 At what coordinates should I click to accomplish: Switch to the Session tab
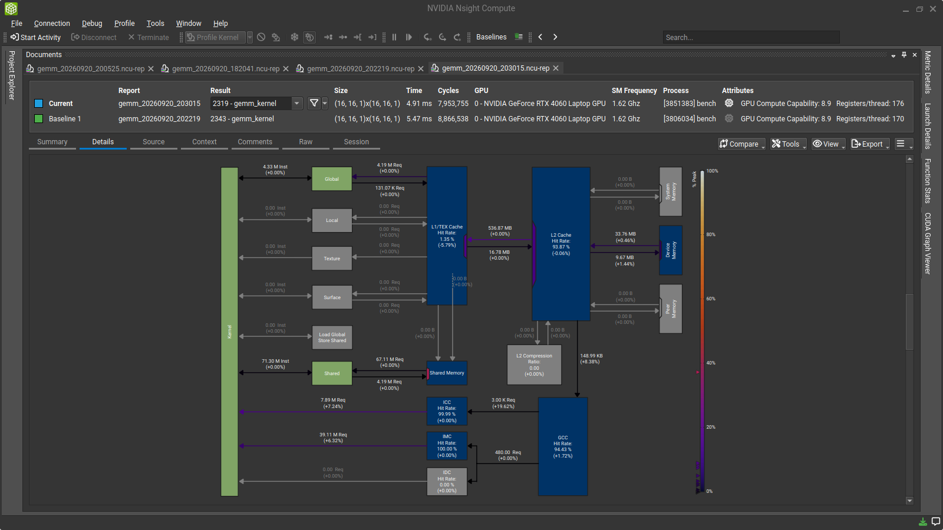[x=357, y=142]
